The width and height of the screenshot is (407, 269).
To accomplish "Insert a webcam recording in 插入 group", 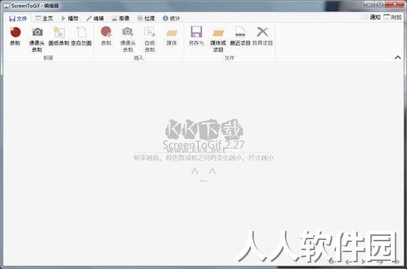I will 128,39.
